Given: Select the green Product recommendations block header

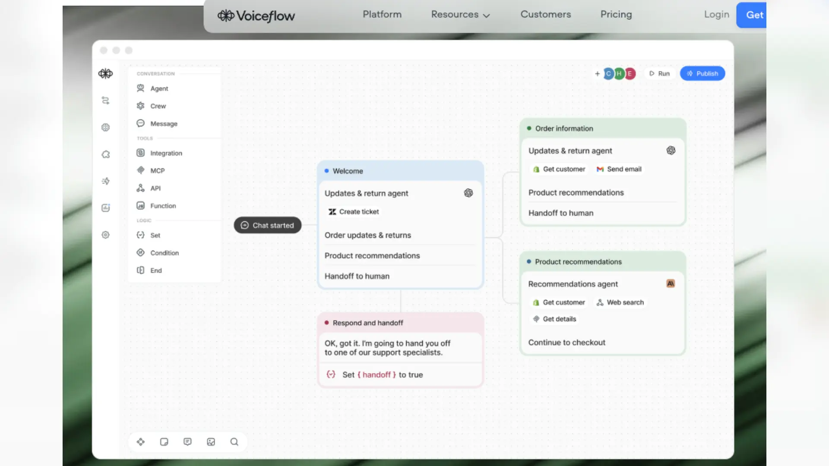Looking at the screenshot, I should pos(603,262).
